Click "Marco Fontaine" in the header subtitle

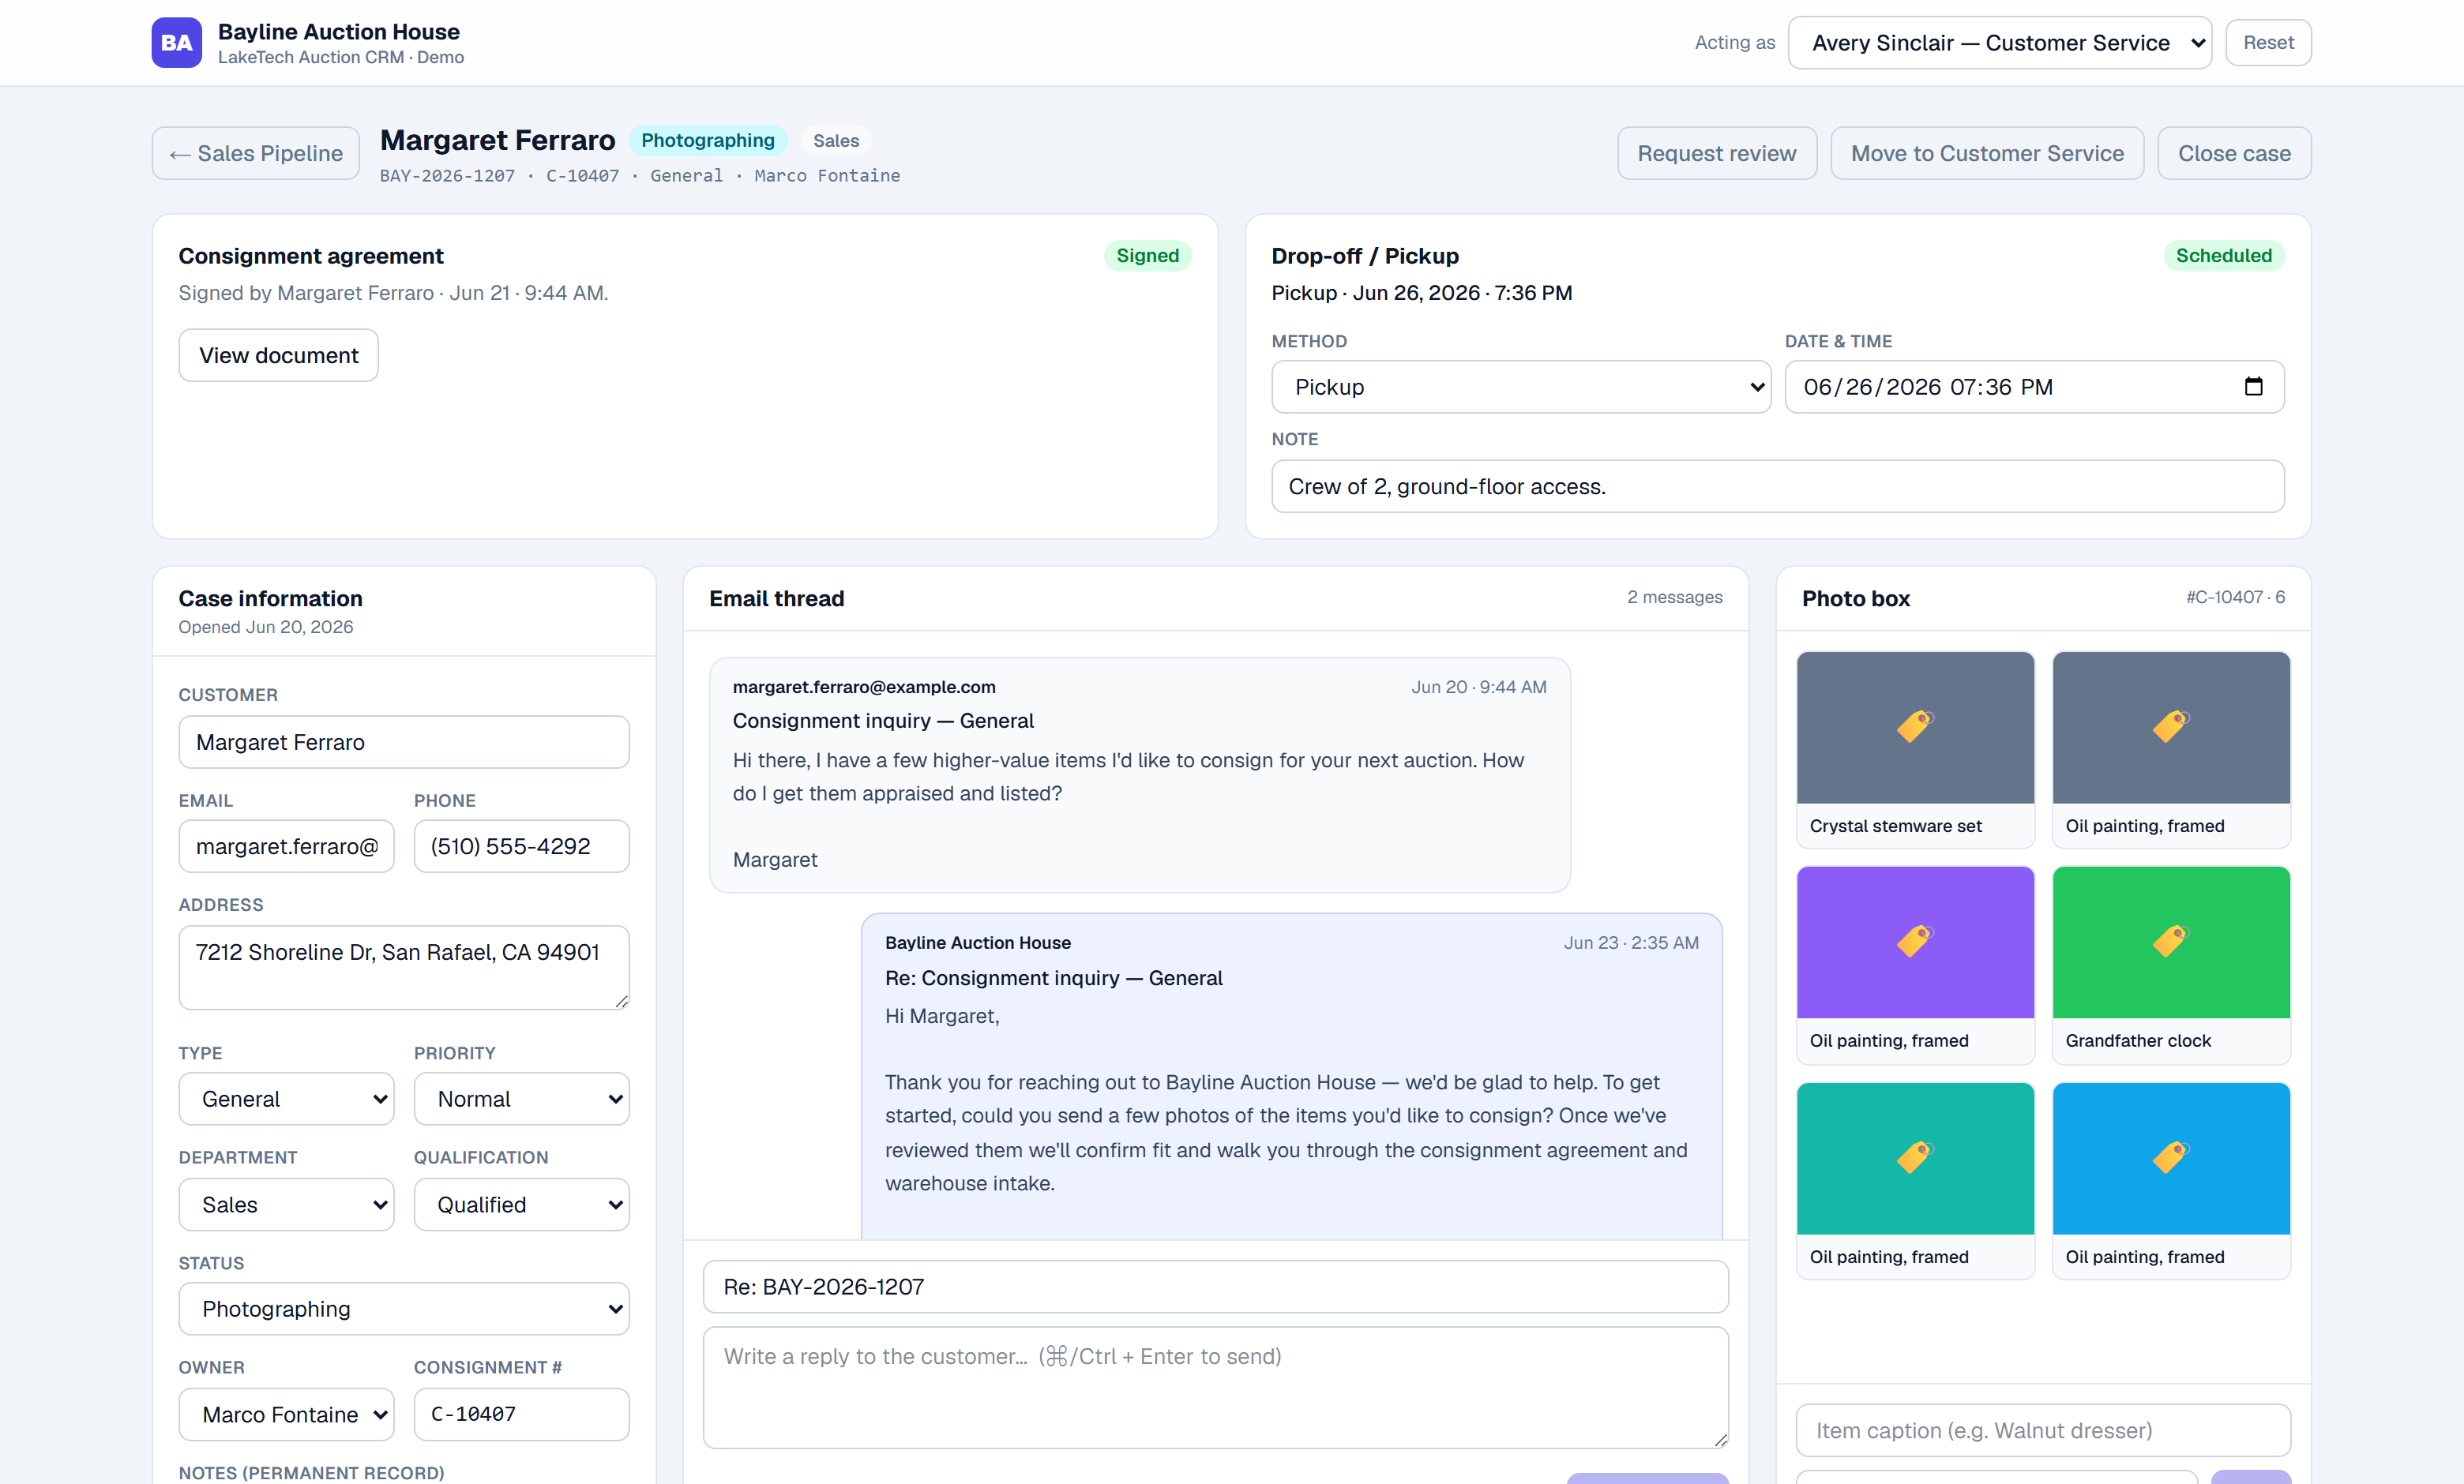tap(827, 175)
